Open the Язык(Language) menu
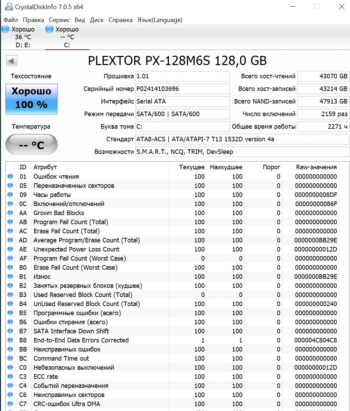Viewport: 350px width, 411px height. coord(160,20)
